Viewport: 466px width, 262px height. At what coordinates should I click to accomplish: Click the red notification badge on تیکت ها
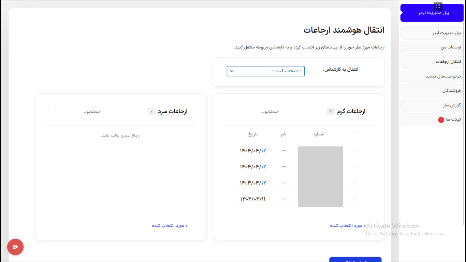click(x=441, y=120)
